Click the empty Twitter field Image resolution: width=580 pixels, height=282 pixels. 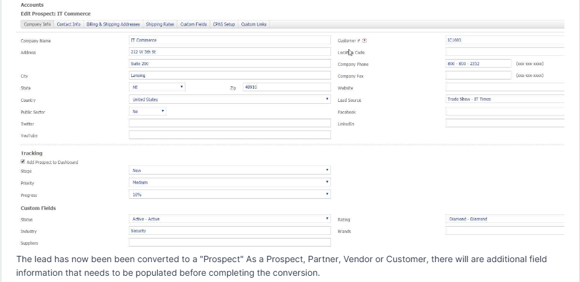[229, 123]
